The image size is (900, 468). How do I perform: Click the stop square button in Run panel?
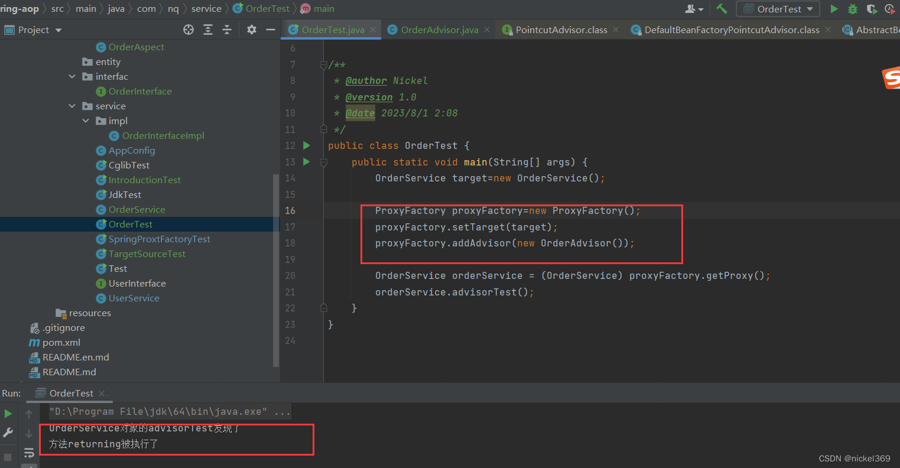8,457
